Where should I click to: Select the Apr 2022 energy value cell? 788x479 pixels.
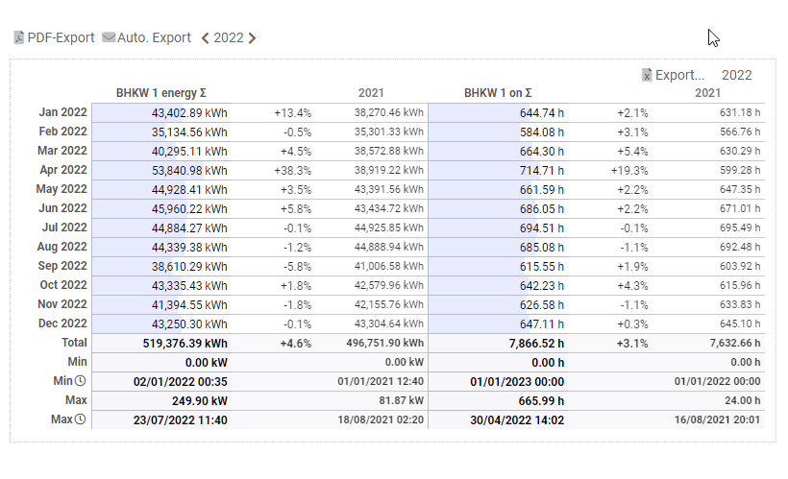(189, 170)
